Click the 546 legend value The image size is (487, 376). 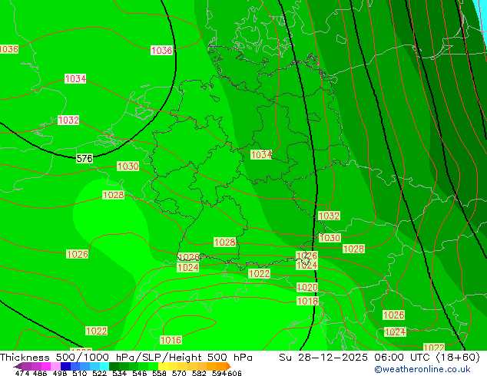pos(140,373)
